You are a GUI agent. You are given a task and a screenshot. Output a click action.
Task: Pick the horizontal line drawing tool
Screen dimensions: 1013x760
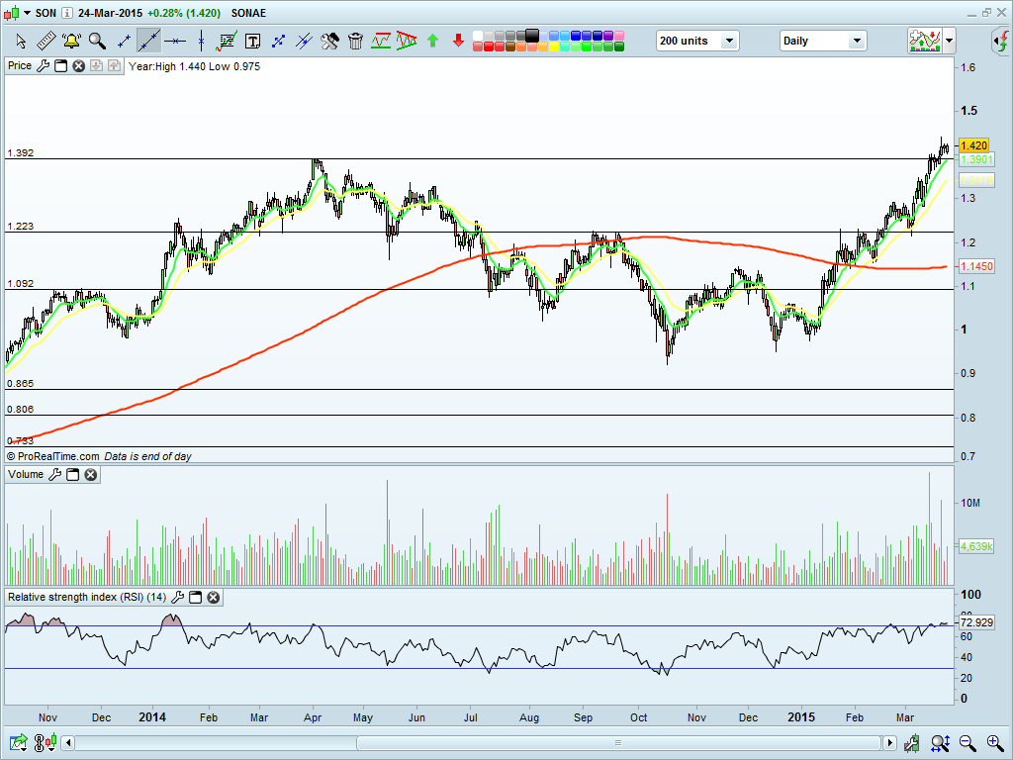(175, 42)
